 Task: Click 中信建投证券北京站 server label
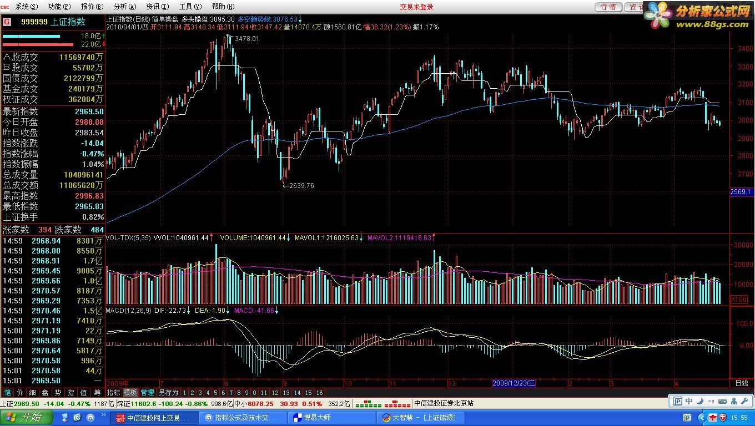[x=444, y=403]
